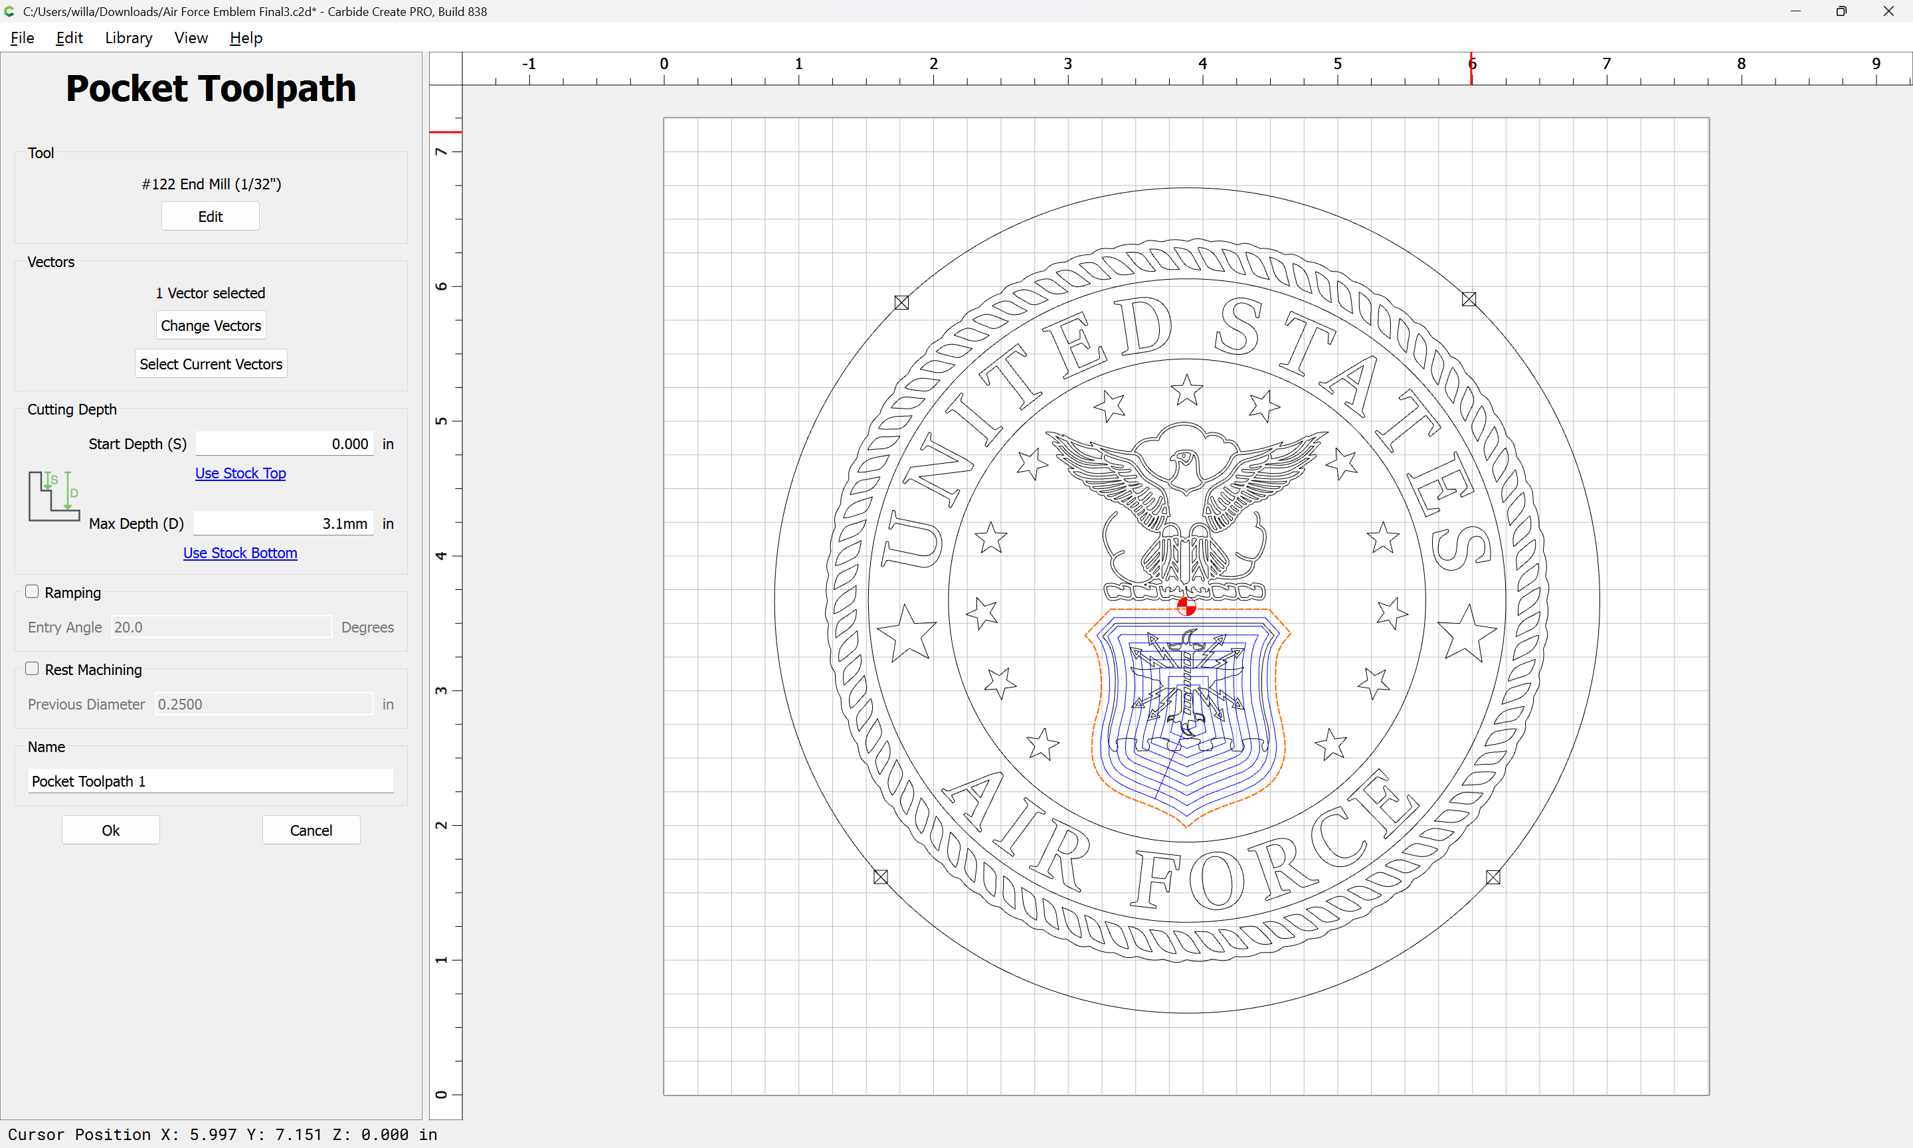Click the cutting depth diagram icon

54,496
